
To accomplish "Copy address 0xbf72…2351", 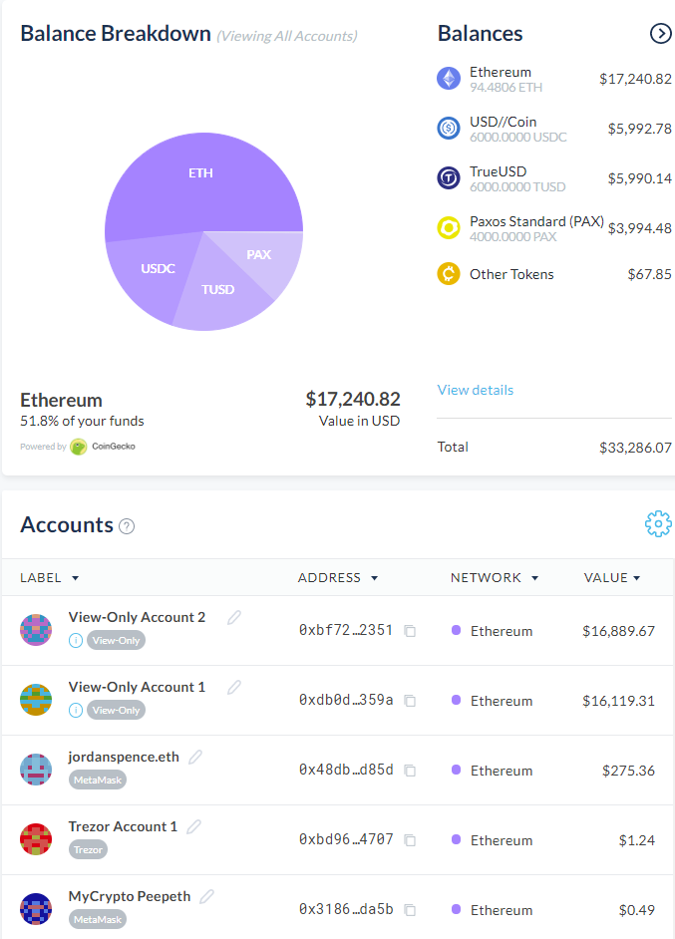I will click(410, 631).
